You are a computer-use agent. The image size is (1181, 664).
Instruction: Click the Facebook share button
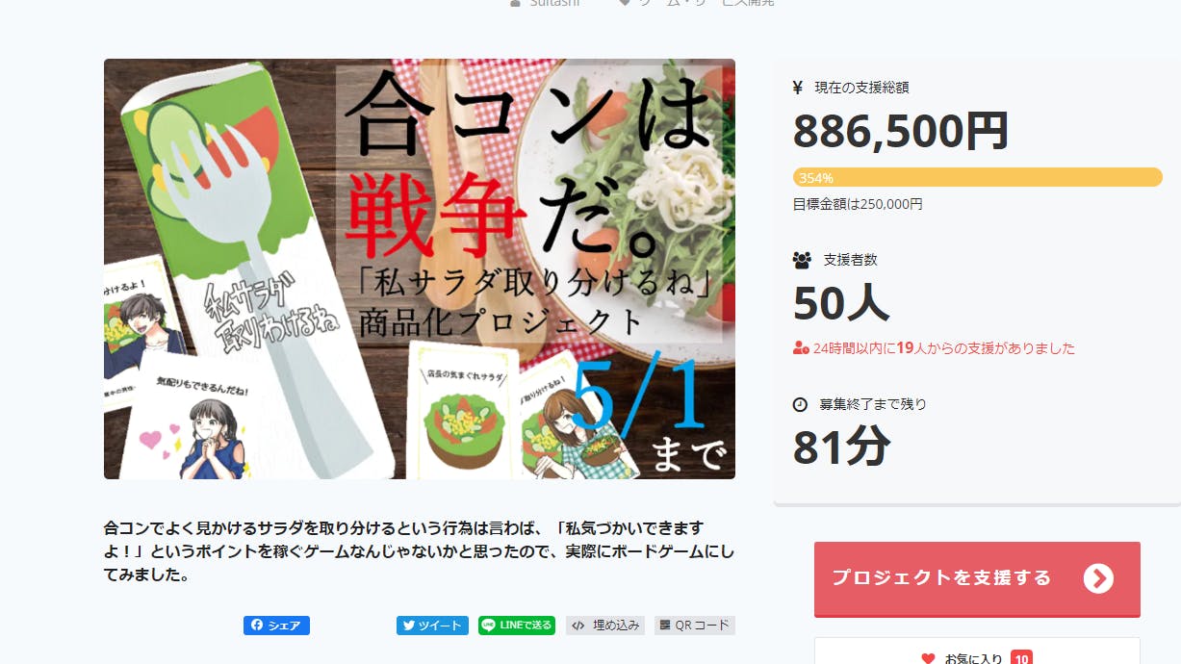[276, 626]
